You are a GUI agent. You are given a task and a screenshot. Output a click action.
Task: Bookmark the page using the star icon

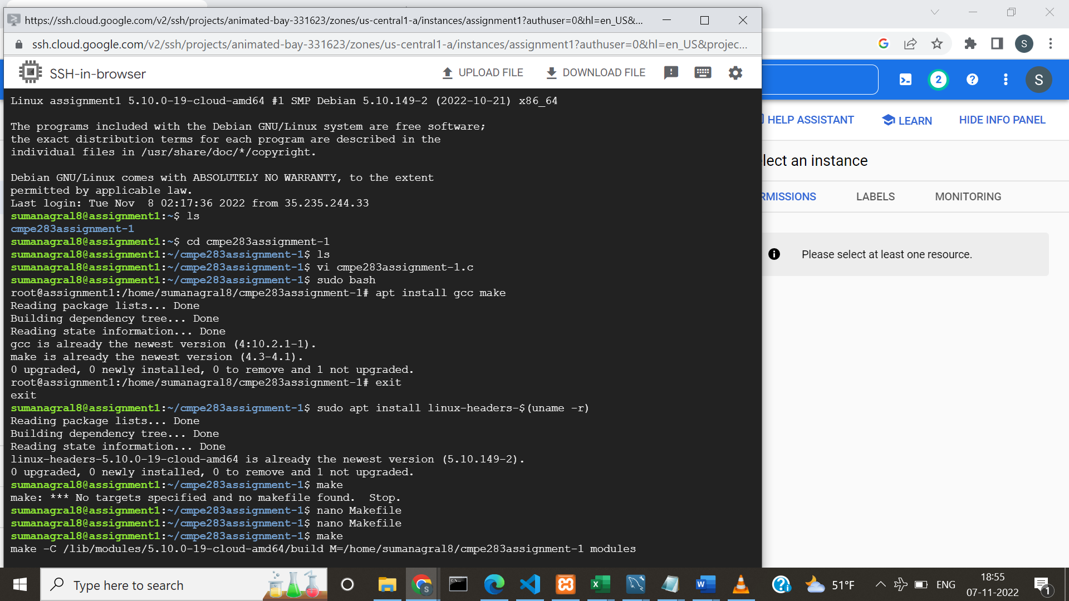(938, 44)
